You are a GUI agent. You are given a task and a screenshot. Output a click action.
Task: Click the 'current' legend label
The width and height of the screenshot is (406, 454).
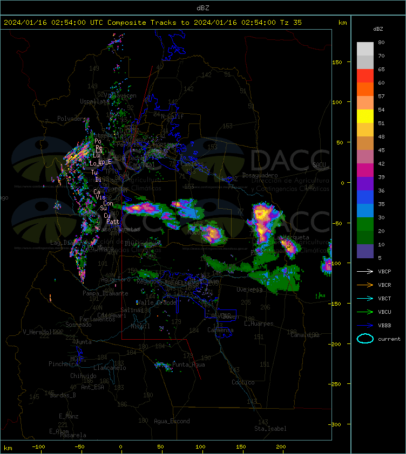coord(389,339)
